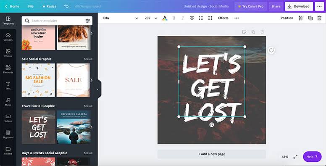Toggle bulleted list formatting
326x166 pixels.
pyautogui.click(x=201, y=18)
